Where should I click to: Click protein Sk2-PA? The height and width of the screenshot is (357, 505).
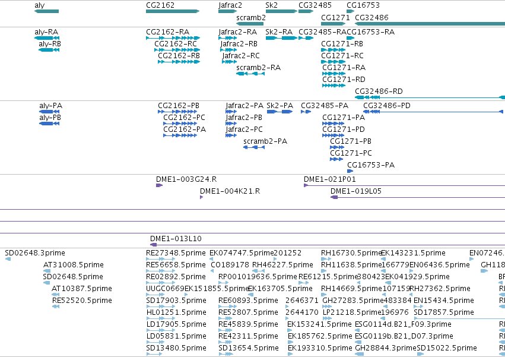[280, 106]
